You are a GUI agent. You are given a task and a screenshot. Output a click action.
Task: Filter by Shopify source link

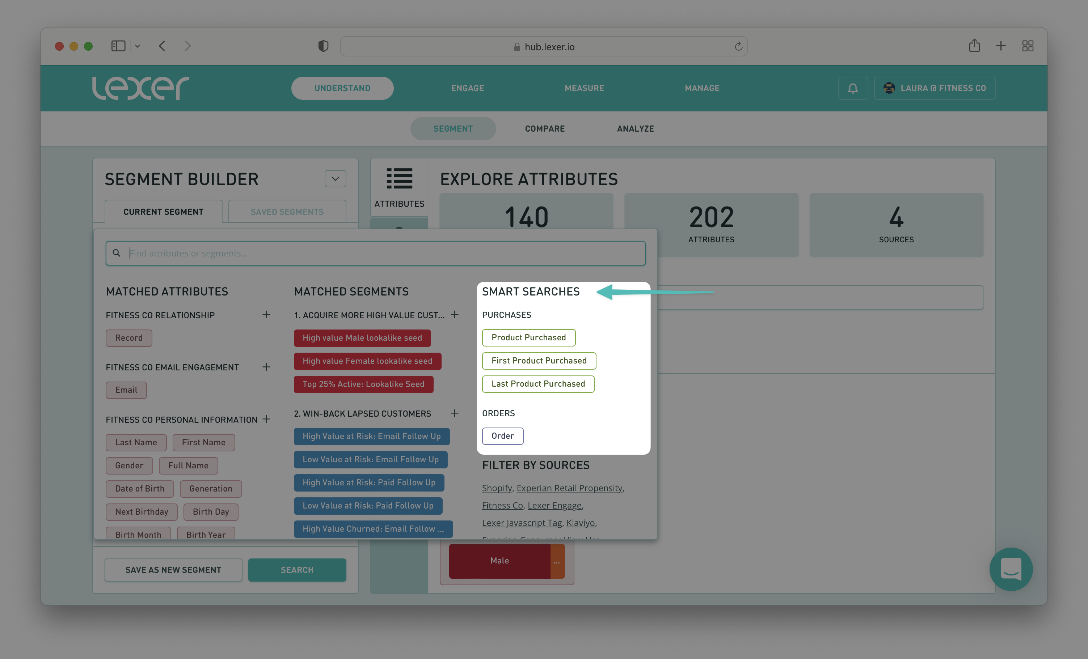pos(496,488)
